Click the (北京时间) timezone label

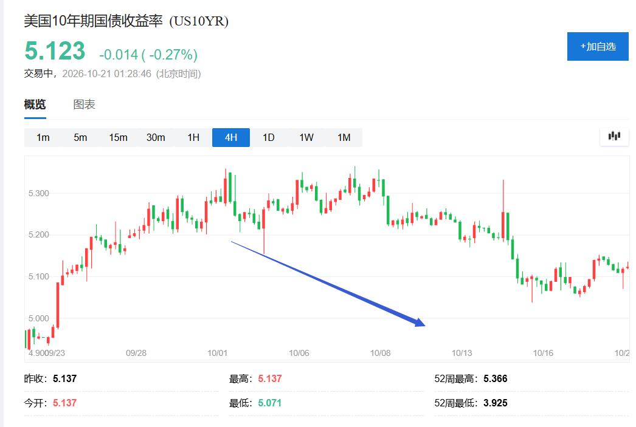(179, 73)
